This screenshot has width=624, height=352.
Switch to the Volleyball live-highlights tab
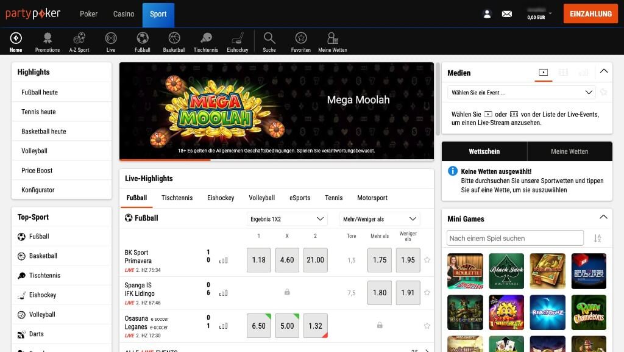[262, 198]
